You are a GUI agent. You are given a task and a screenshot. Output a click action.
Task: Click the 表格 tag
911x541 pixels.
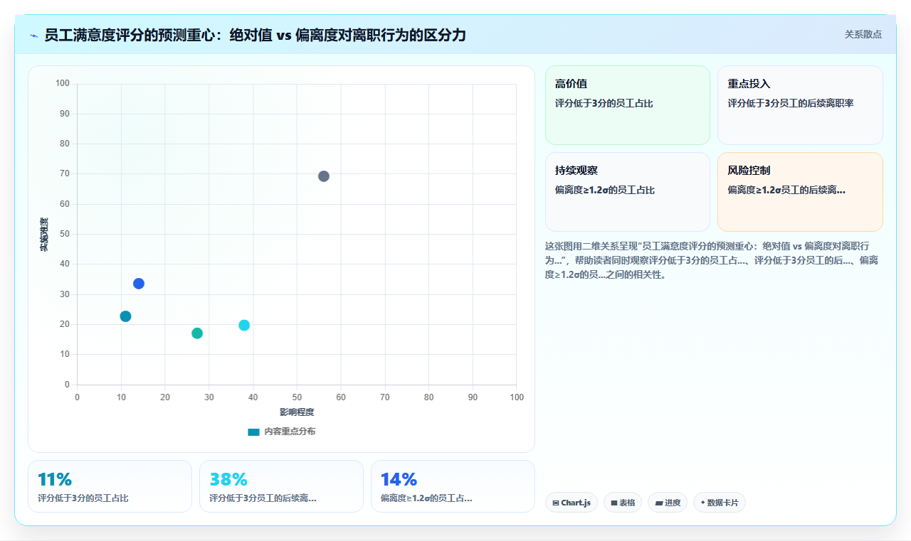pos(623,503)
